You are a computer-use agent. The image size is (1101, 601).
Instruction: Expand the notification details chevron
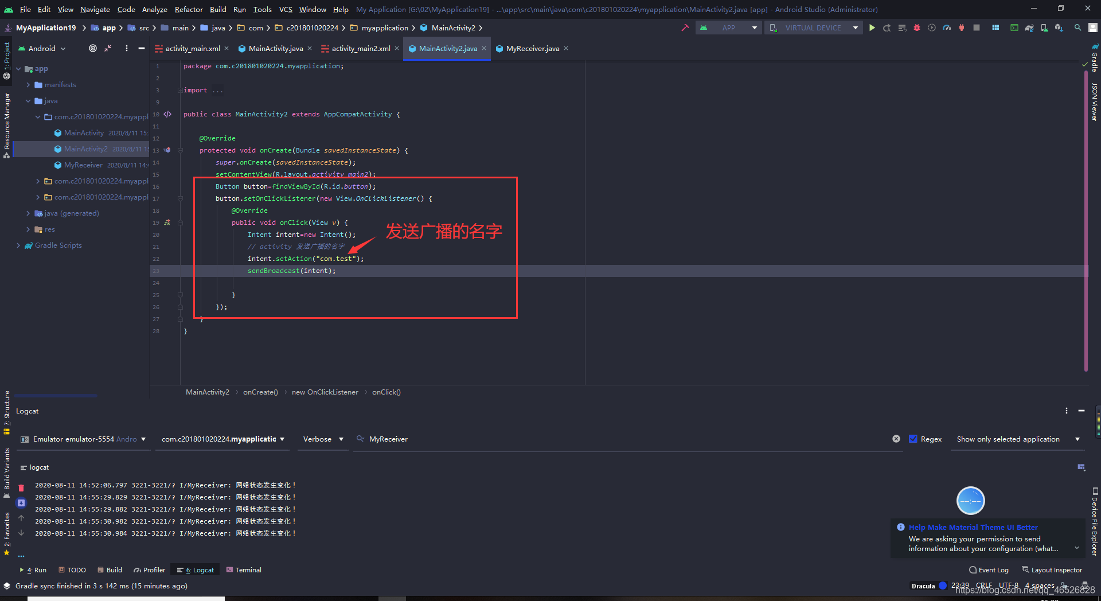1076,548
